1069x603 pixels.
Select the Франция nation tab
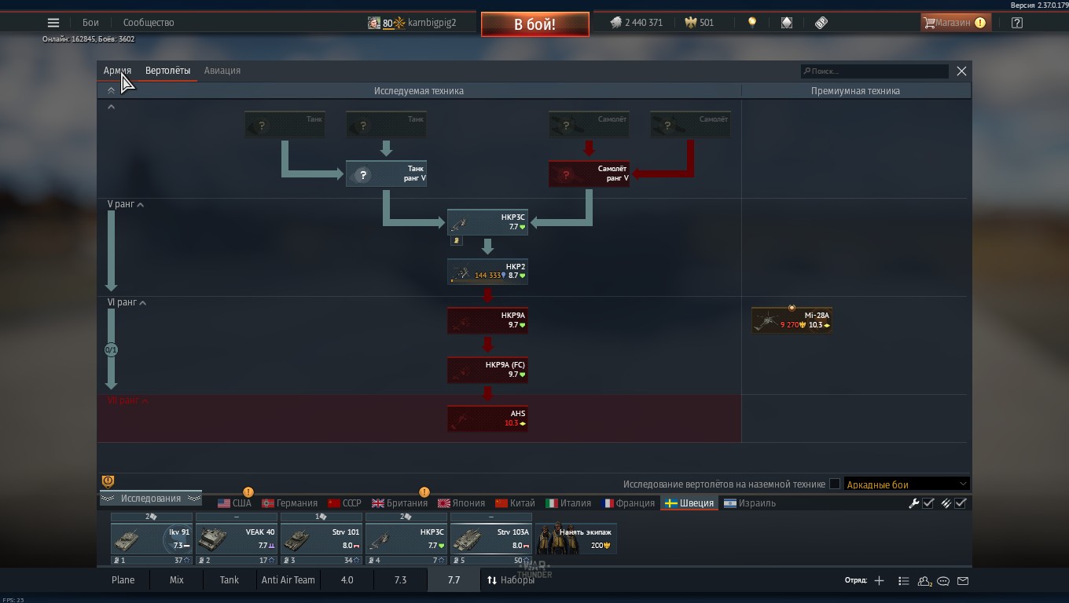(627, 503)
